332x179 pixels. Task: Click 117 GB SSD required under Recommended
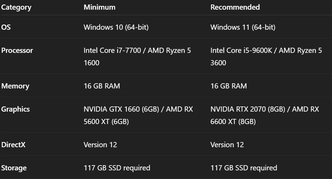click(x=244, y=168)
